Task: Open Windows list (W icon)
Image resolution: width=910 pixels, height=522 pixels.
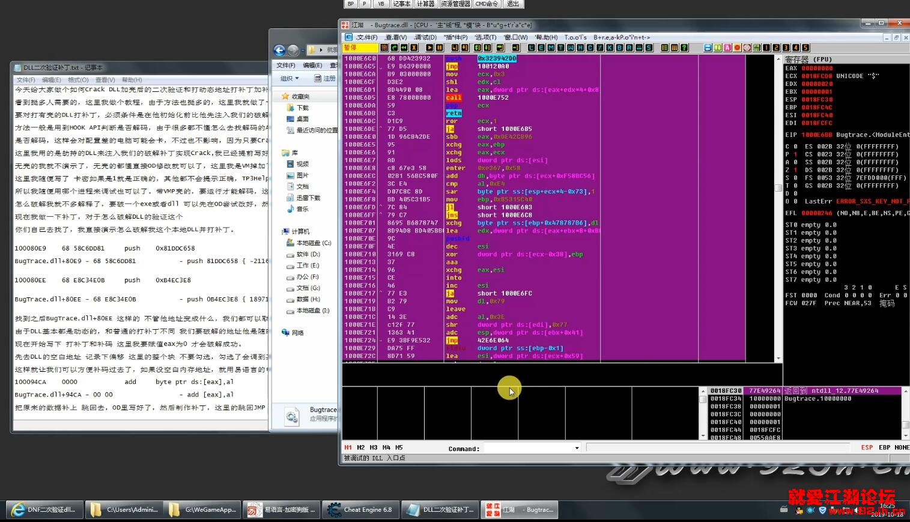Action: coord(571,47)
